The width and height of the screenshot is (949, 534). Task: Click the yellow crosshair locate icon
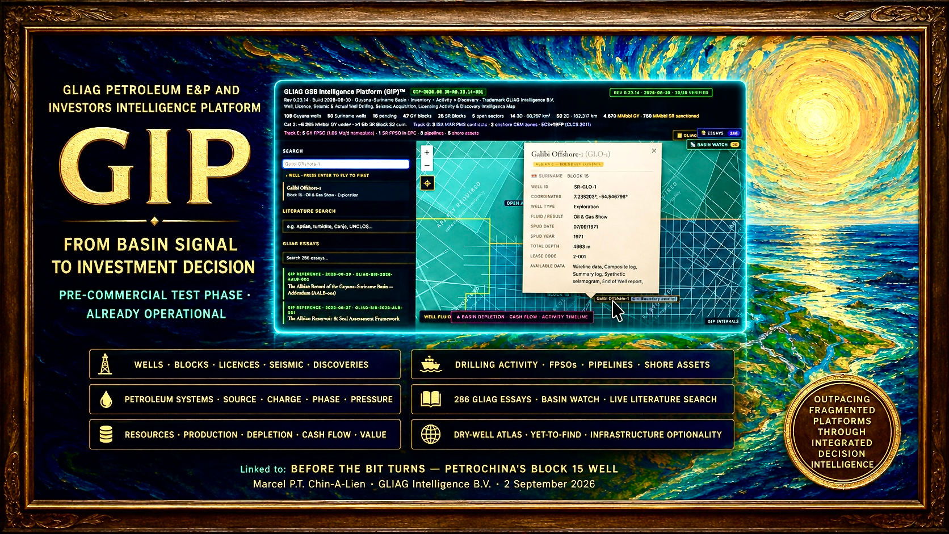click(427, 183)
